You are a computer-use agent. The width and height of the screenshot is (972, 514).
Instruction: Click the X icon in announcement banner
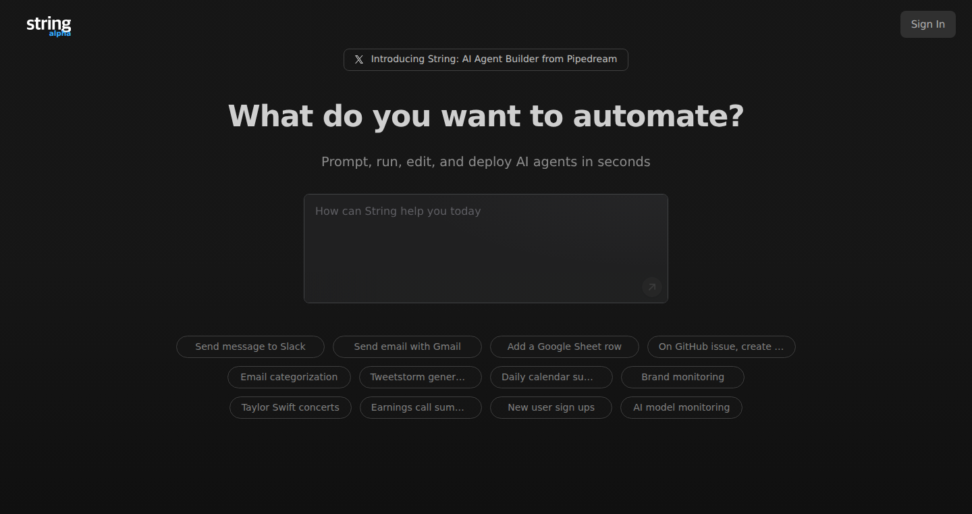click(359, 59)
